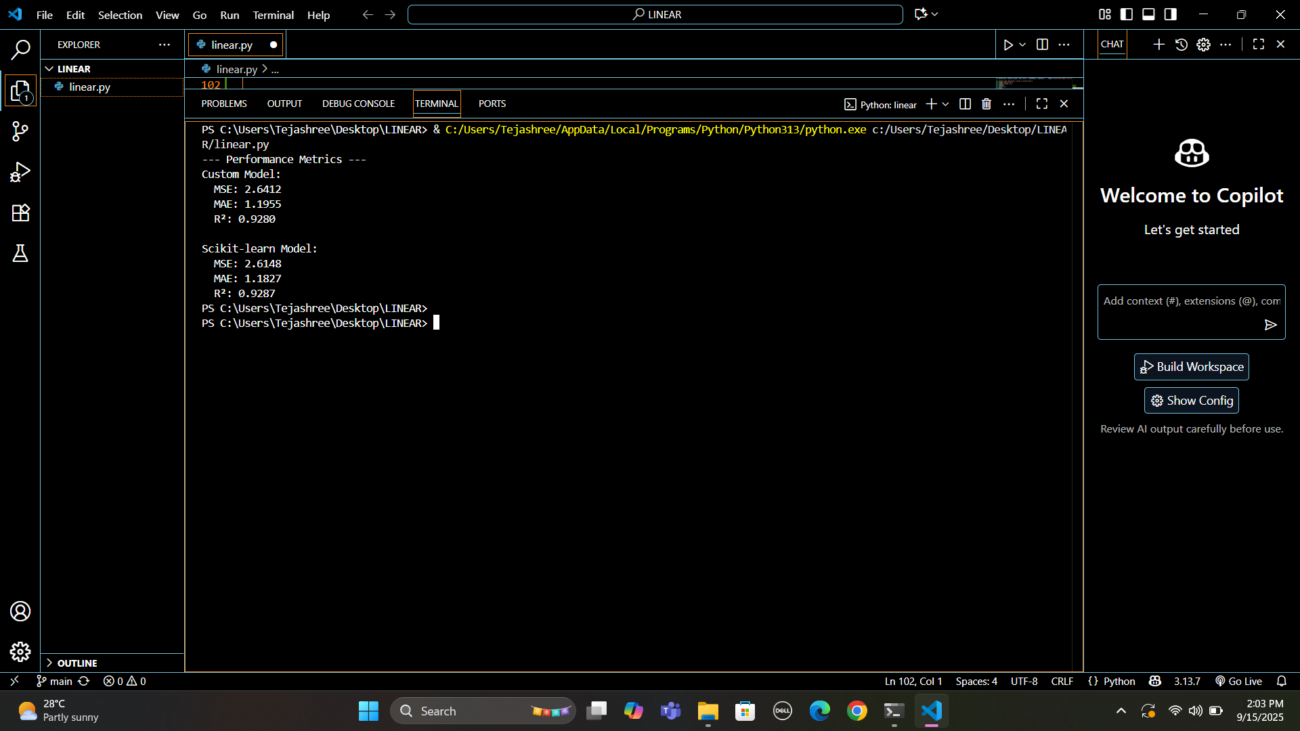Switch to the PROBLEMS tab
The width and height of the screenshot is (1300, 731).
(x=223, y=104)
